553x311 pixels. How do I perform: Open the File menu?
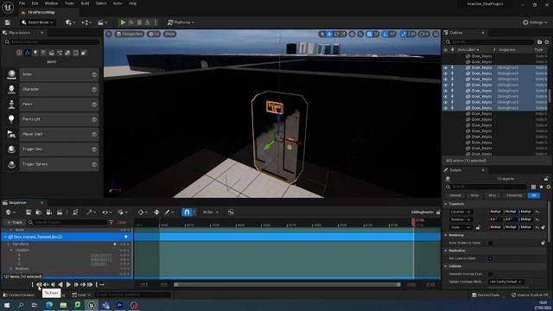coord(22,3)
